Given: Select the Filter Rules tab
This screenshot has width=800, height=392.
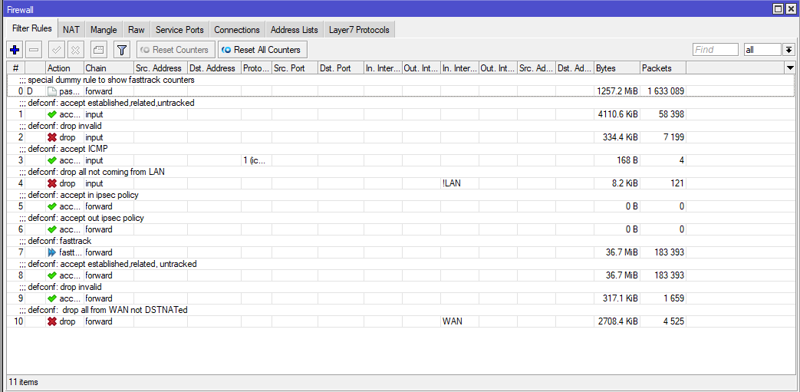Looking at the screenshot, I should (x=31, y=28).
